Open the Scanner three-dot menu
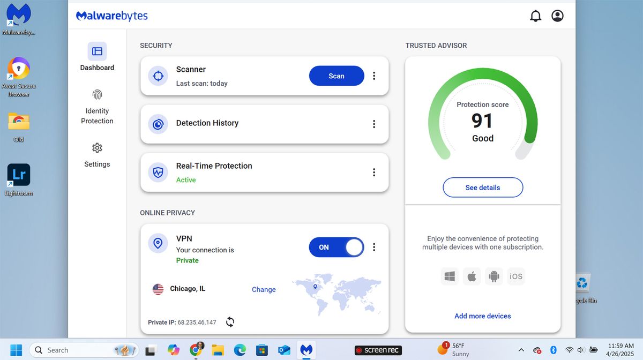 (374, 76)
